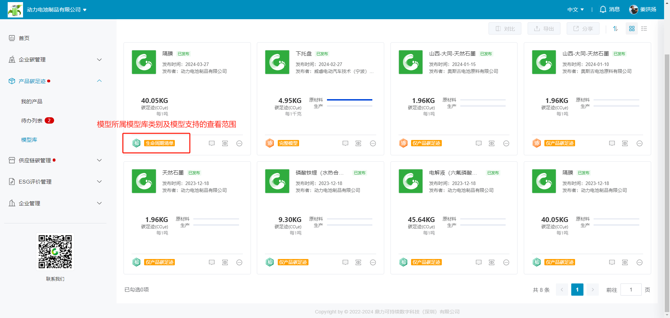Switch to list view layout

tap(644, 29)
